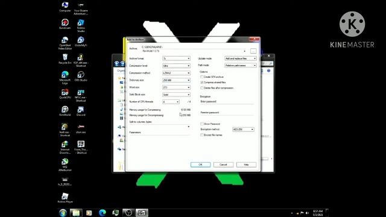Expand Split to volumes dropdown
The width and height of the screenshot is (386, 217).
coord(189,127)
